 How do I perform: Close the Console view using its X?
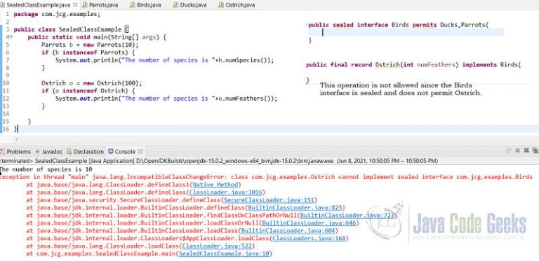[140, 151]
